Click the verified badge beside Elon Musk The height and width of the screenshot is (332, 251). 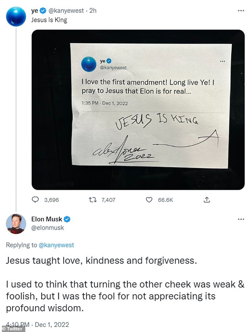point(68,219)
